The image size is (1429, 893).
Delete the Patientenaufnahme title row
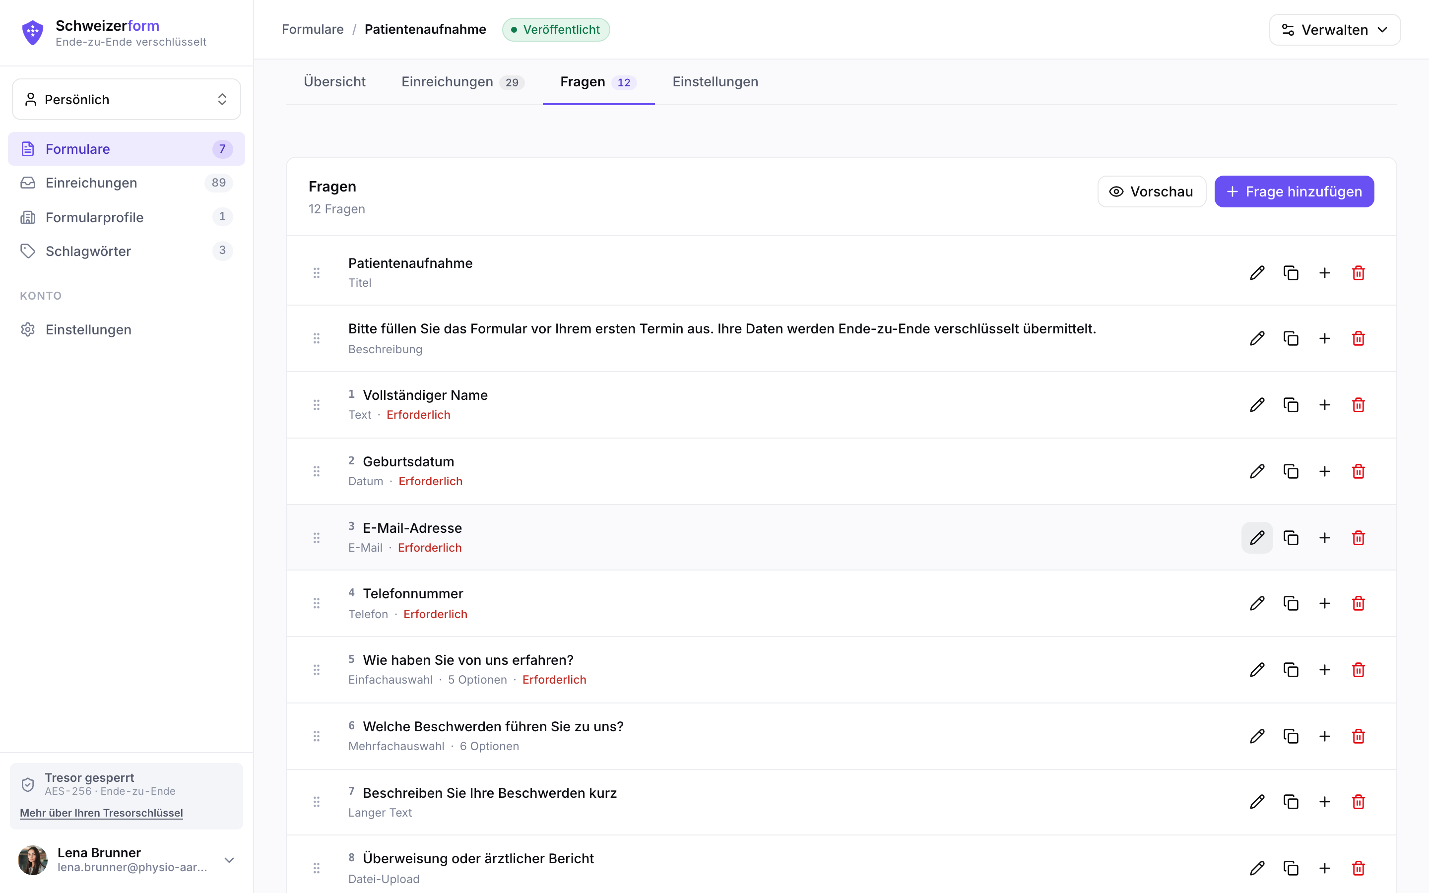pos(1358,273)
